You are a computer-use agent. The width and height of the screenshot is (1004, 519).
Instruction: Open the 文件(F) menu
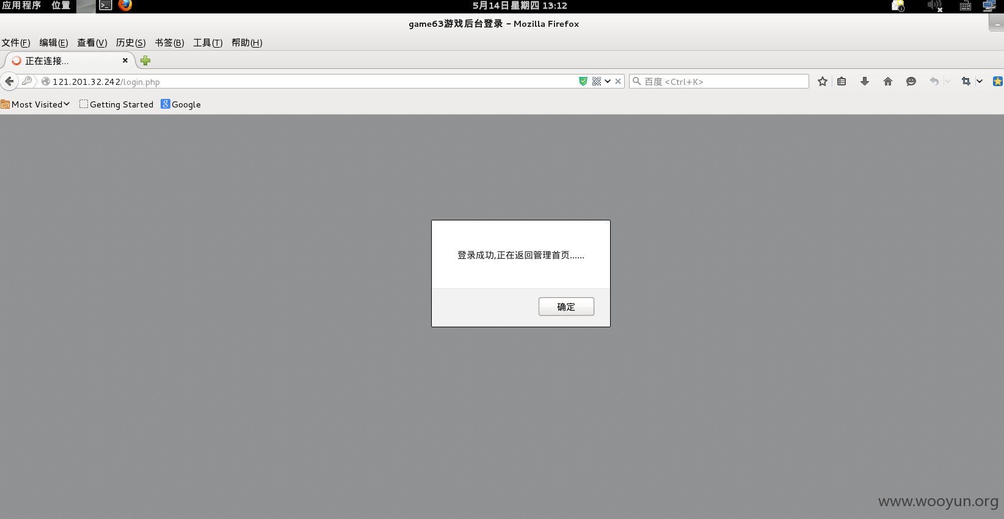coord(16,43)
